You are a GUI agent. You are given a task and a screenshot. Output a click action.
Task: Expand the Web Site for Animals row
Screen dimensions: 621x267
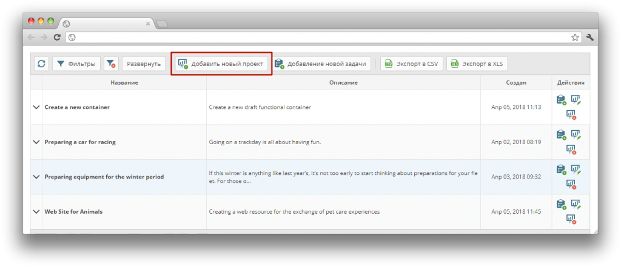point(36,212)
